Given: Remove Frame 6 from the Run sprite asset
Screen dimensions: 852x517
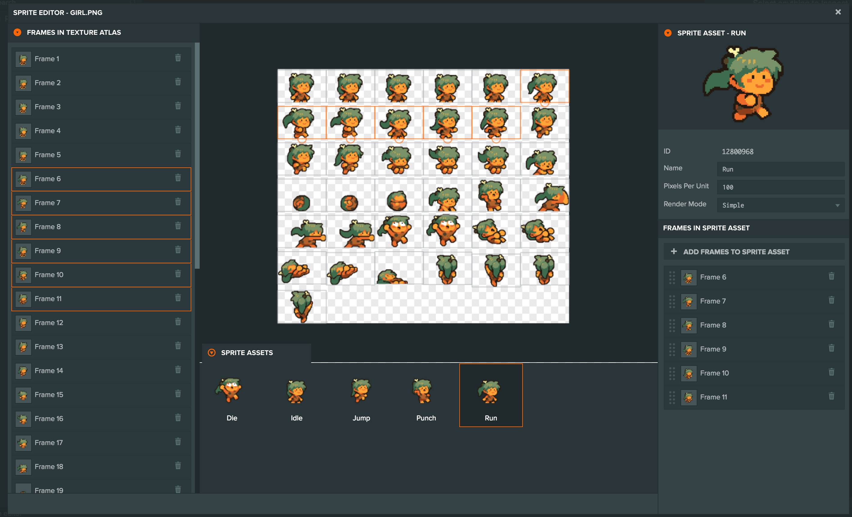Looking at the screenshot, I should (831, 276).
